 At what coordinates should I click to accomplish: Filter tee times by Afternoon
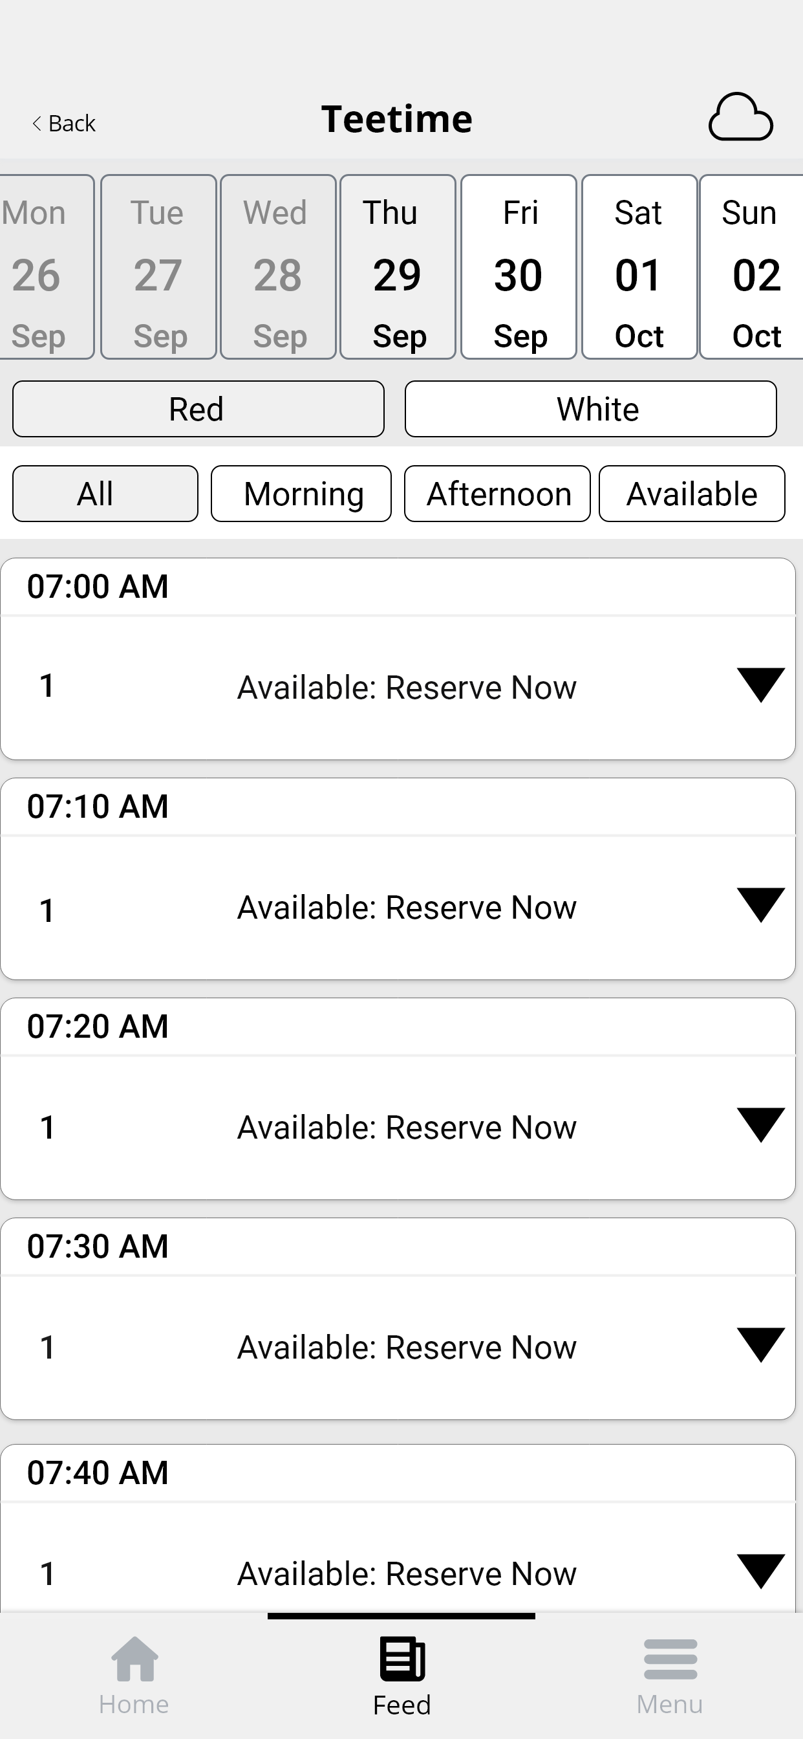(497, 494)
